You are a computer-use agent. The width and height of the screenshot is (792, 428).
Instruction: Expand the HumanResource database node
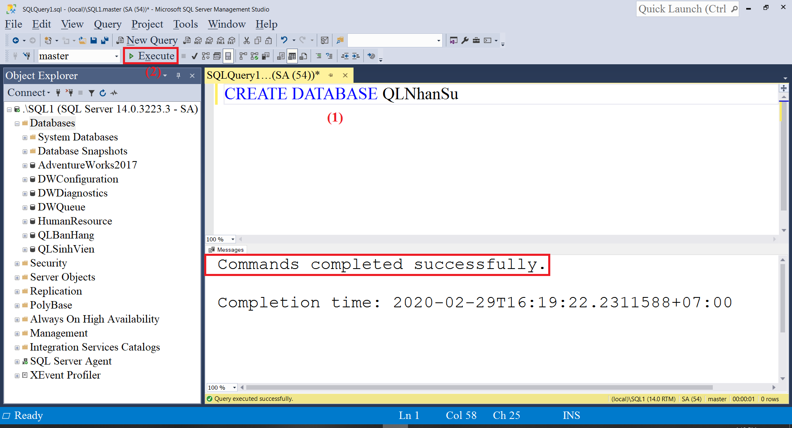coord(25,221)
